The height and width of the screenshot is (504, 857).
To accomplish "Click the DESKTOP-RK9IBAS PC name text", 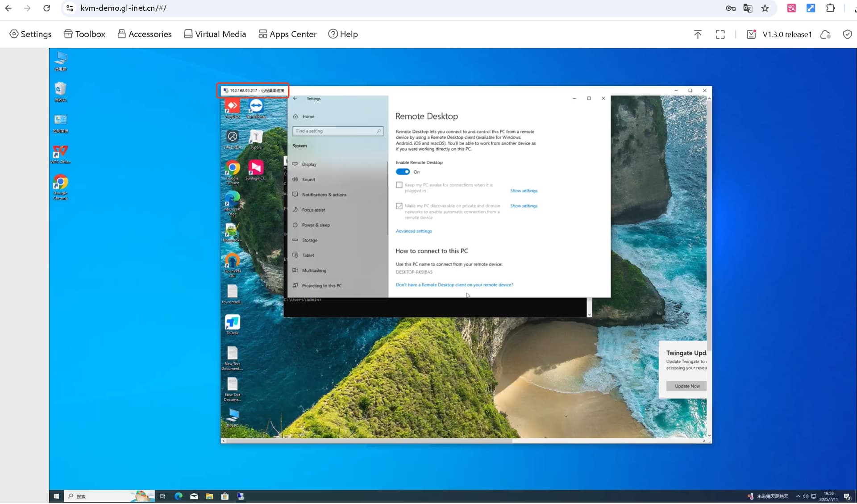I will 414,272.
